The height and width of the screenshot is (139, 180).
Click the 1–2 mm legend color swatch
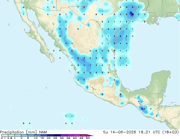pyautogui.click(x=18, y=135)
